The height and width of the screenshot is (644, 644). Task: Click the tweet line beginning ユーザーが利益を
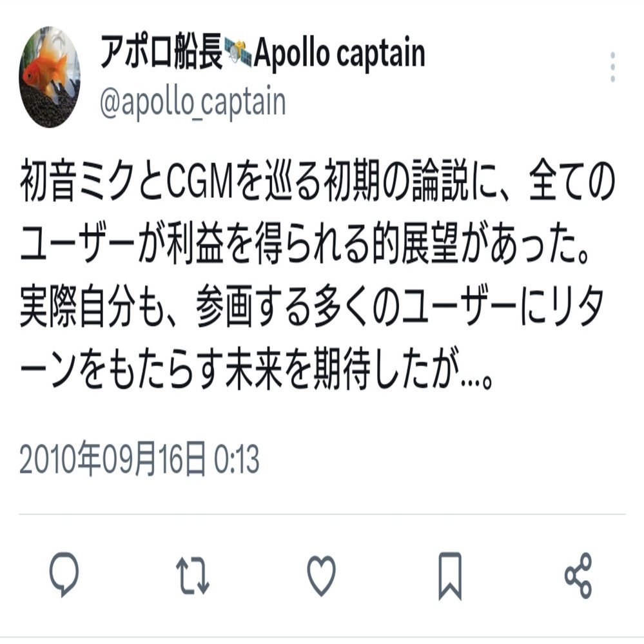click(306, 244)
